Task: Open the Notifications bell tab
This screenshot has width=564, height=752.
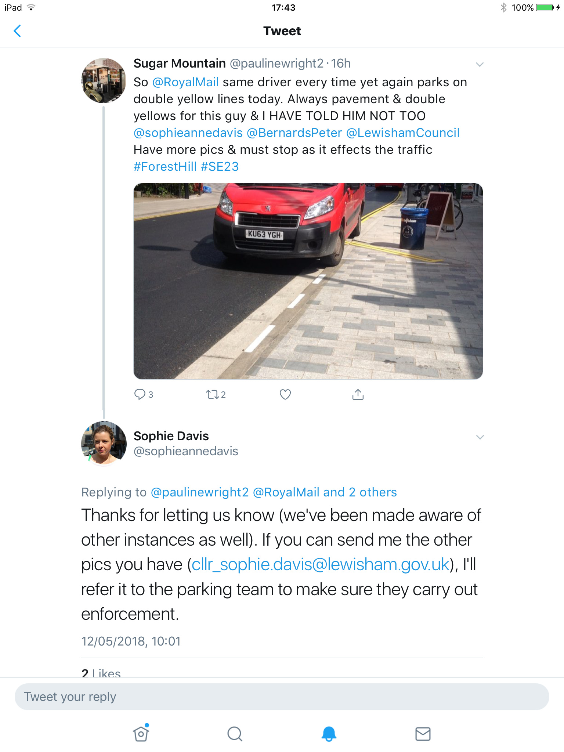Action: pos(329,734)
